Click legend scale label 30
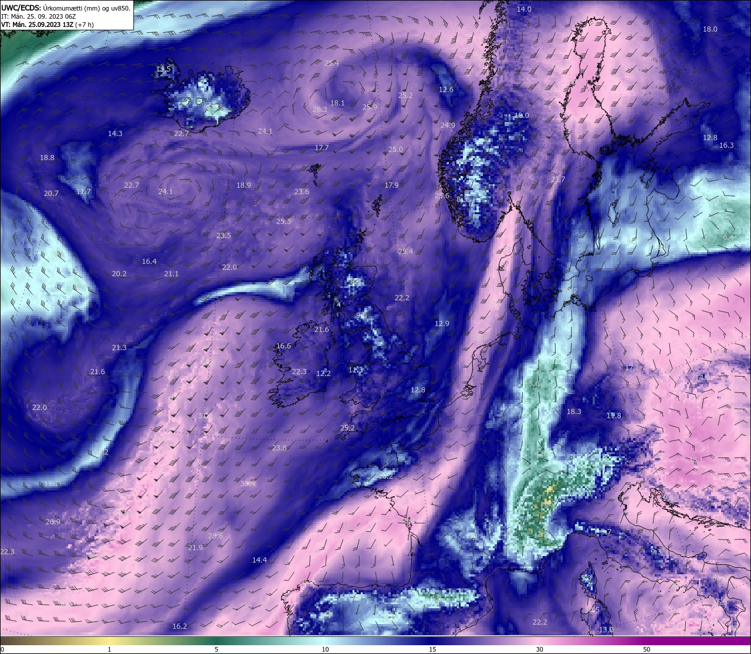 coord(539,649)
